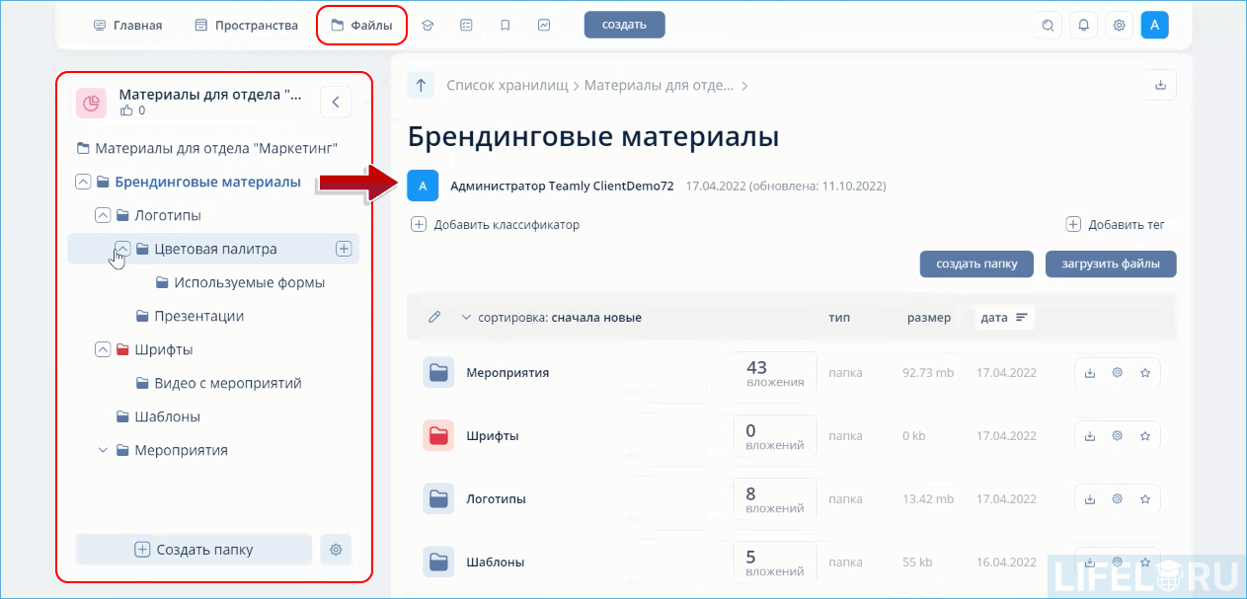The width and height of the screenshot is (1247, 599).
Task: Open the tasks checklist icon in top bar
Action: (466, 25)
